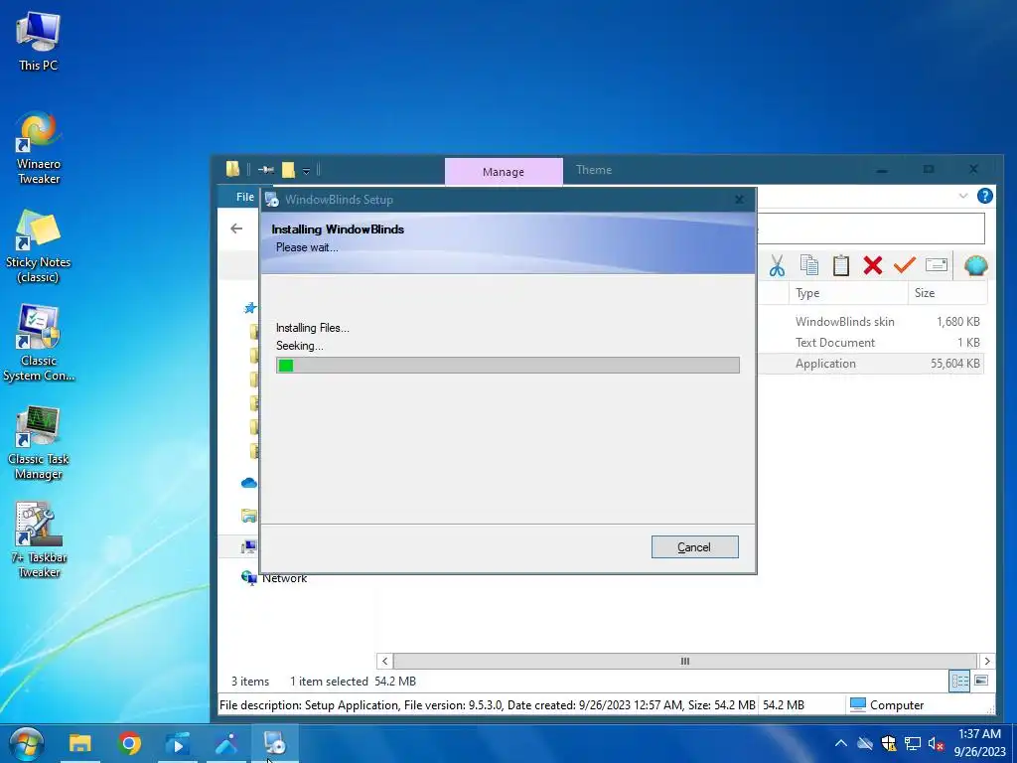Switch to the Manage ribbon tab
Viewport: 1017px width, 763px height.
(504, 172)
